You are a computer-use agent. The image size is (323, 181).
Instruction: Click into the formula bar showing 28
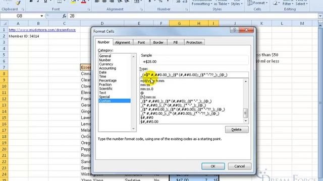tap(193, 16)
